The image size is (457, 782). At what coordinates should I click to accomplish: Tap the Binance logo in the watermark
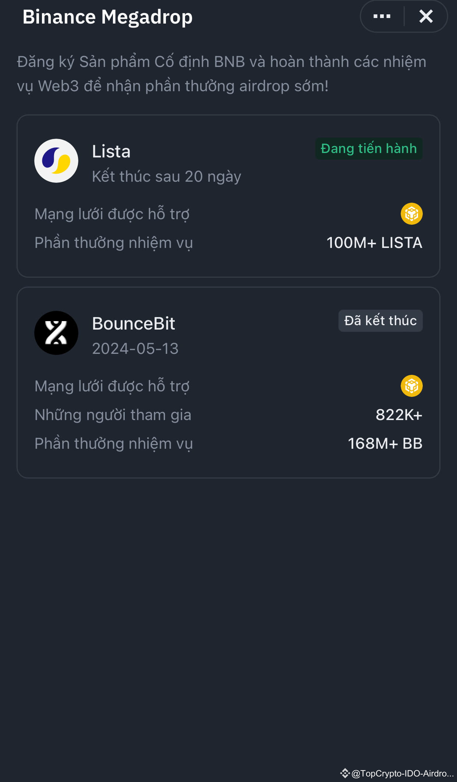345,773
